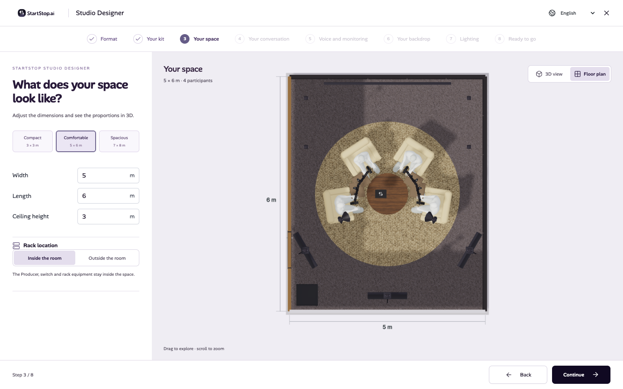This screenshot has height=389, width=623.
Task: Focus the Width input field
Action: click(108, 175)
